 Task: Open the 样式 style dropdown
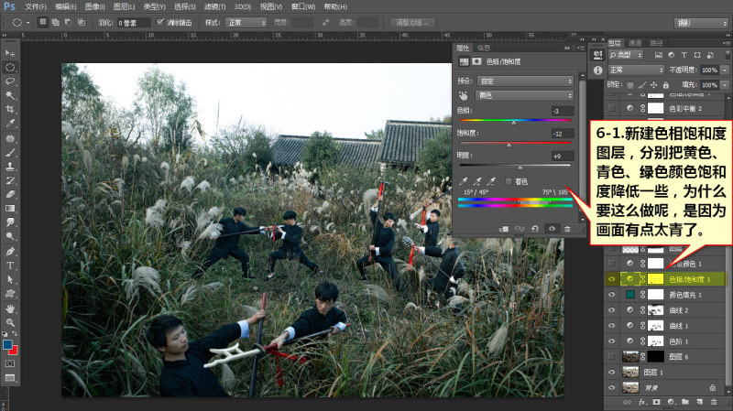(246, 22)
